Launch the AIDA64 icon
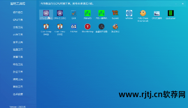 coord(74,28)
